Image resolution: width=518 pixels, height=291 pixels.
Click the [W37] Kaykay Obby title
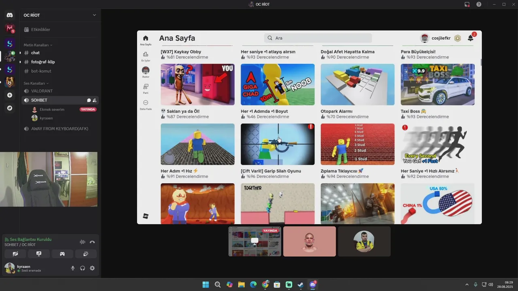coord(181,52)
